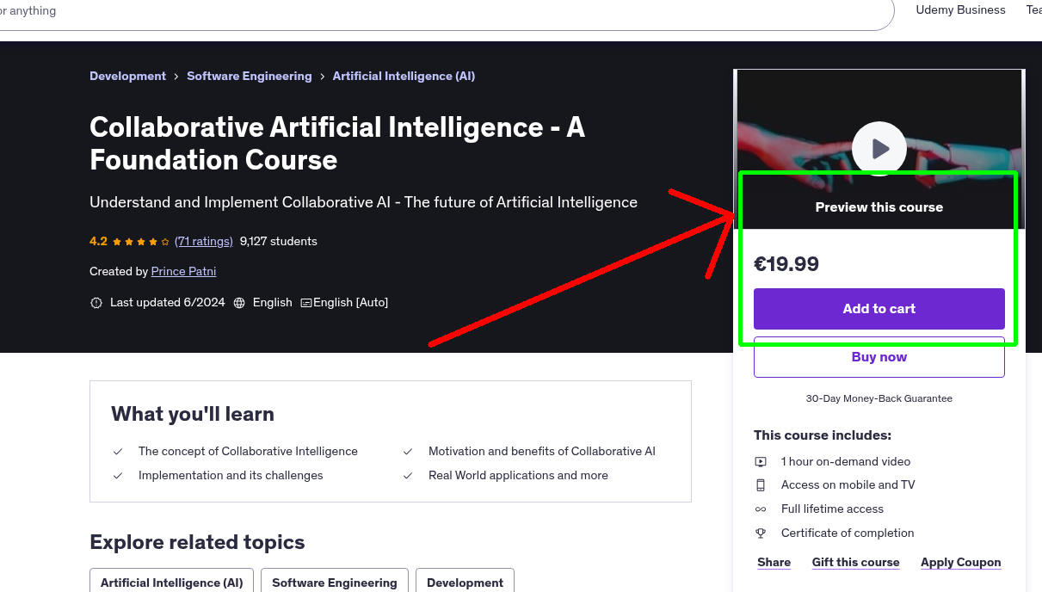Play the course preview video
Screen dimensions: 1042x592
point(879,148)
